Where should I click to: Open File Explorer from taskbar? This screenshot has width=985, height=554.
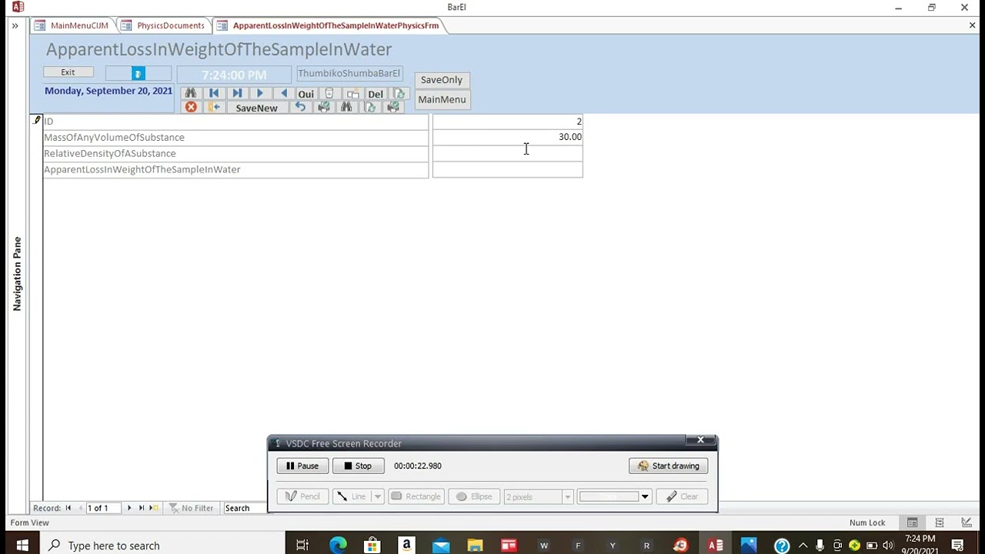[475, 546]
